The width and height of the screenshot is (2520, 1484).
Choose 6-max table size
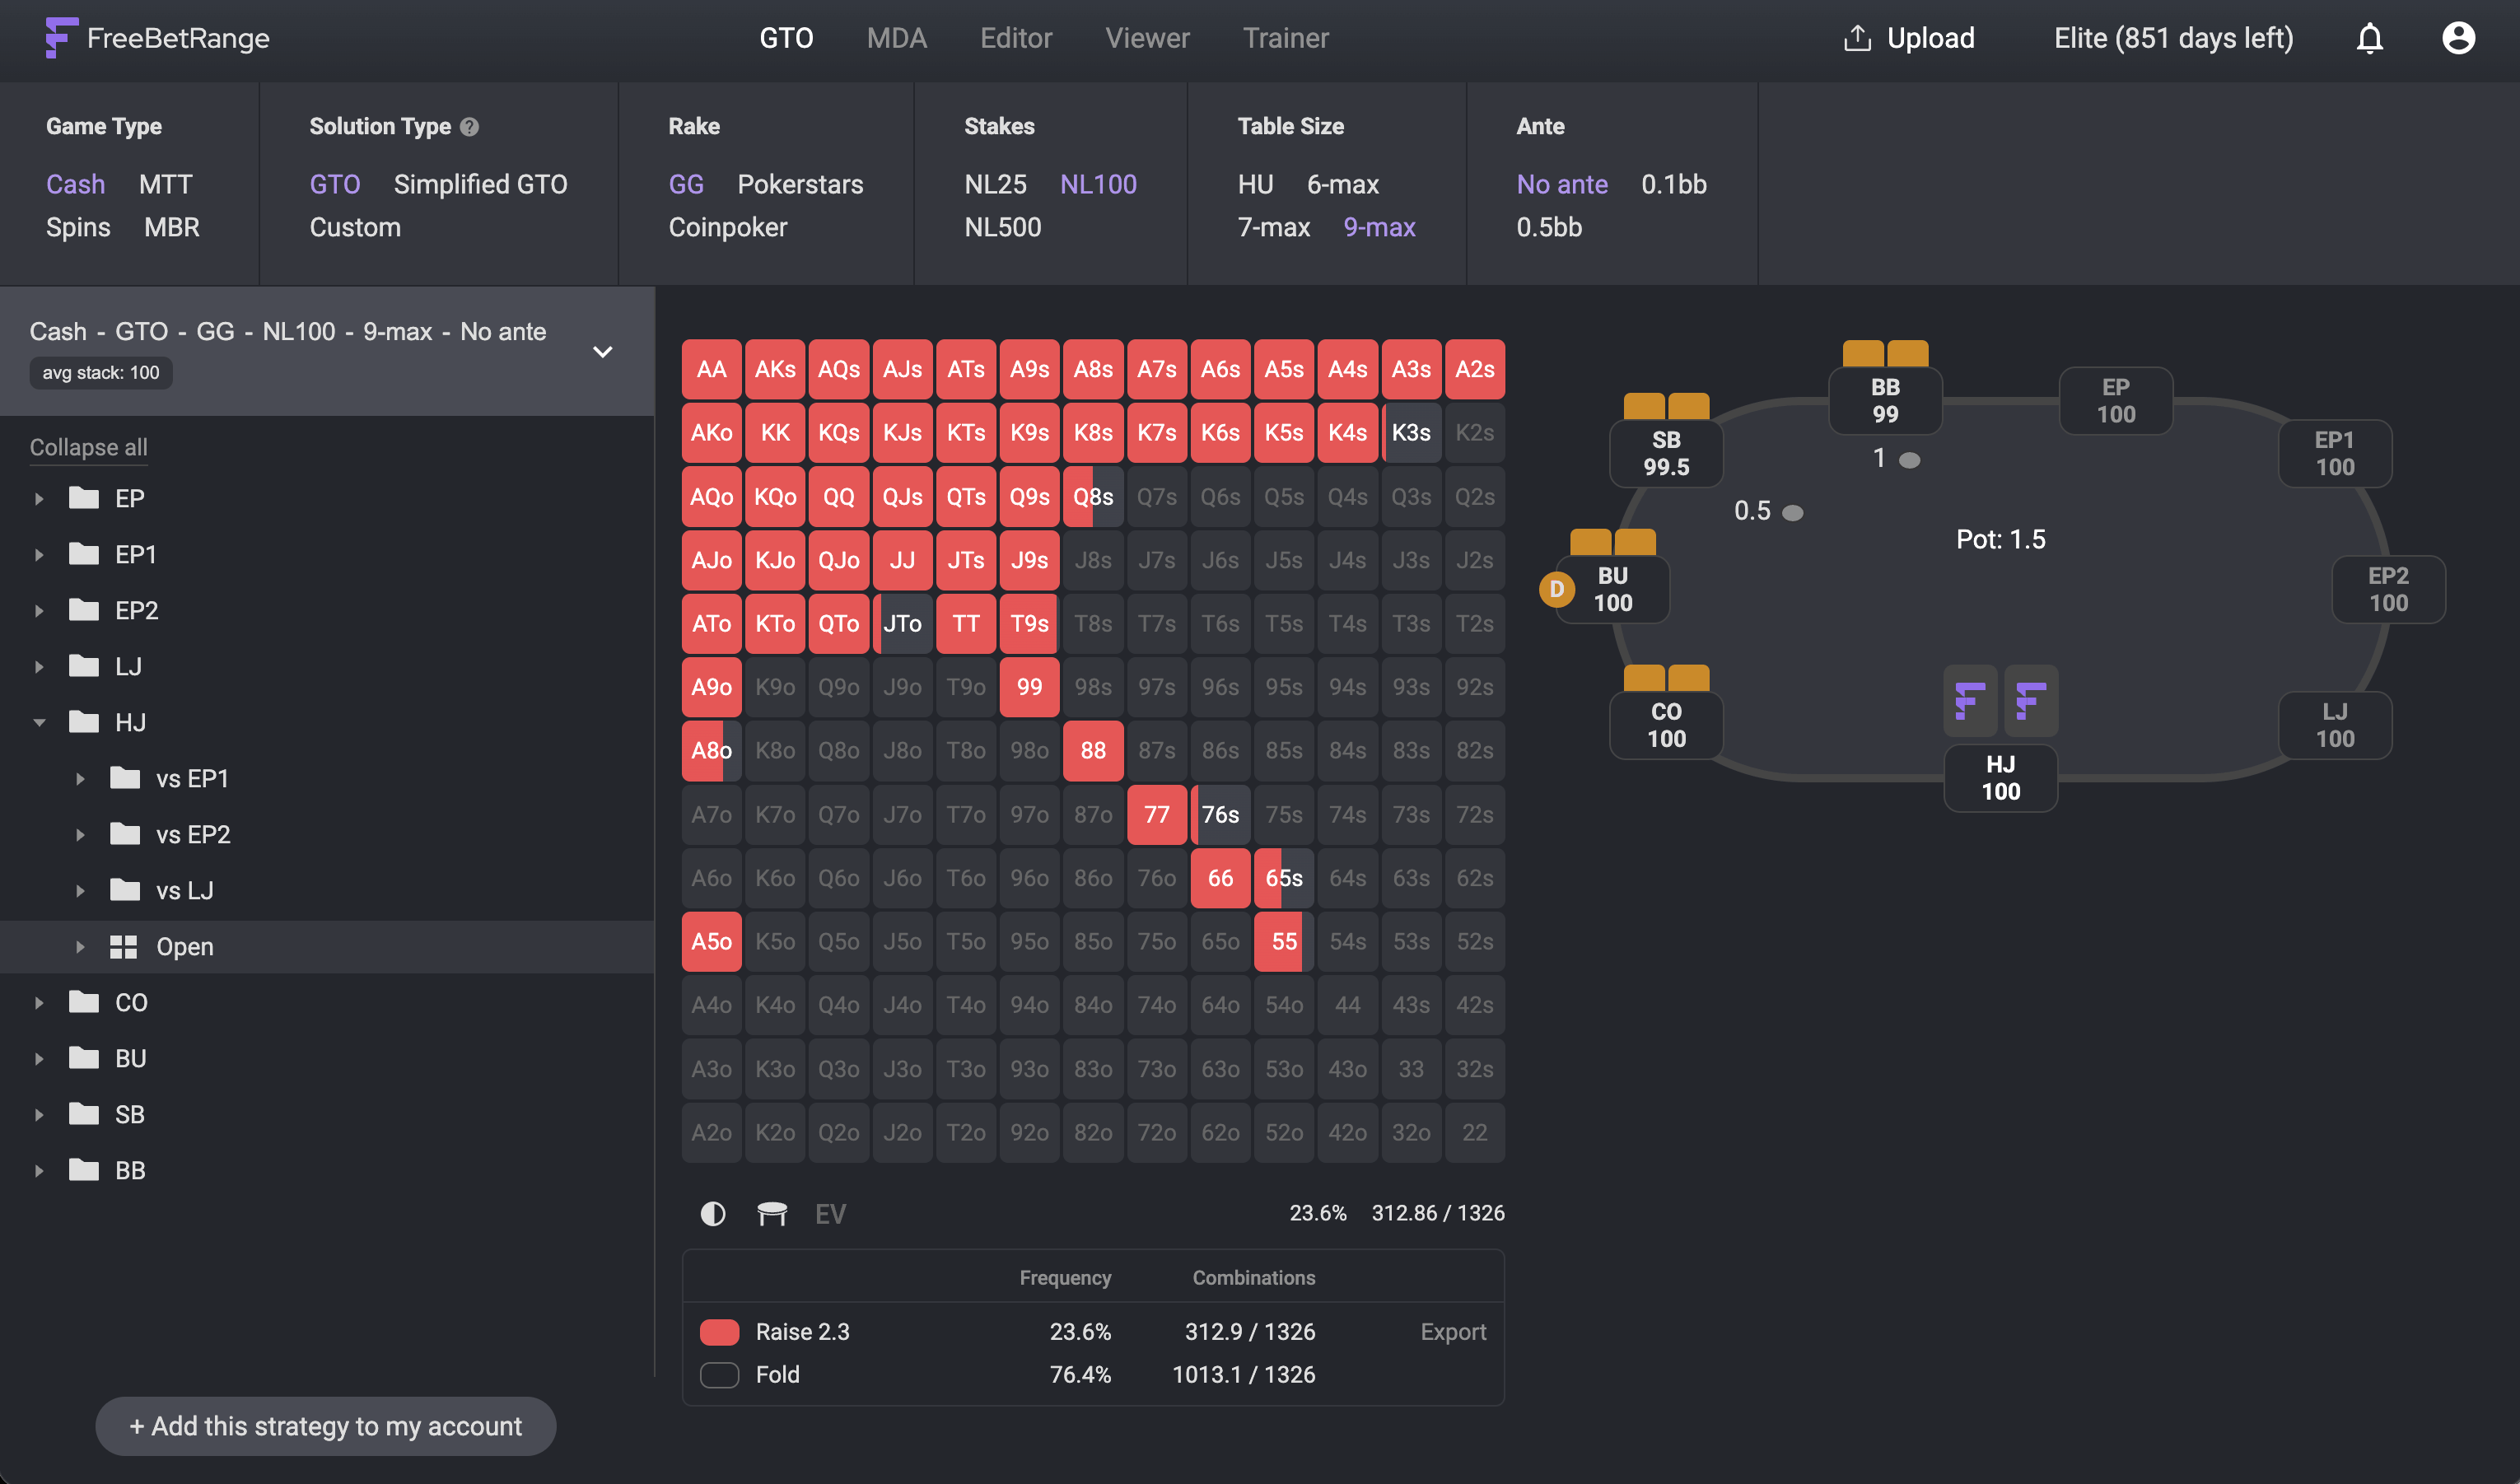[1343, 184]
